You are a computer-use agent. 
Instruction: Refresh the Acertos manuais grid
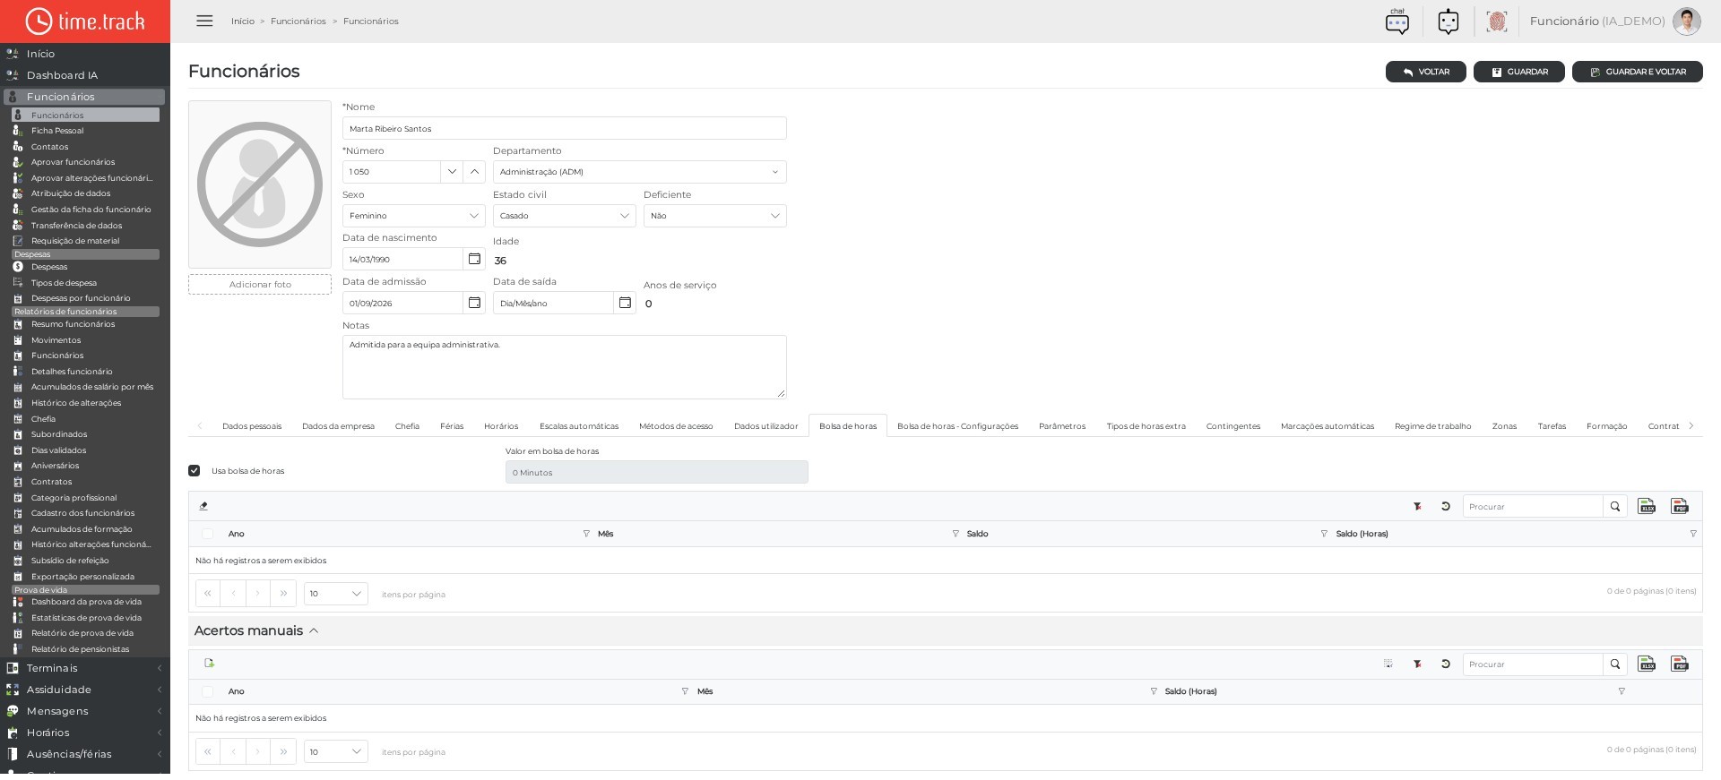coord(1446,664)
